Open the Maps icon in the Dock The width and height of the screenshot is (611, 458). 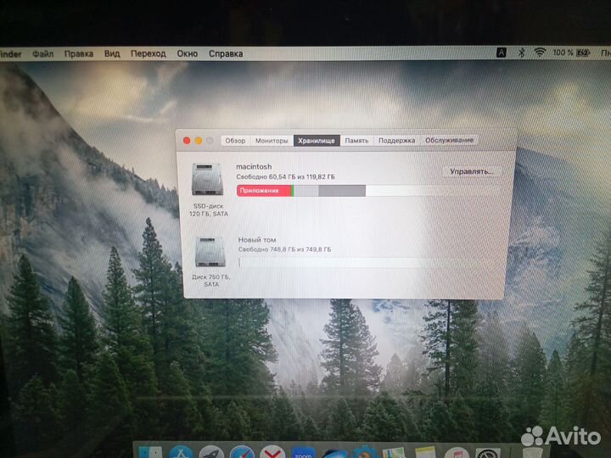click(394, 453)
